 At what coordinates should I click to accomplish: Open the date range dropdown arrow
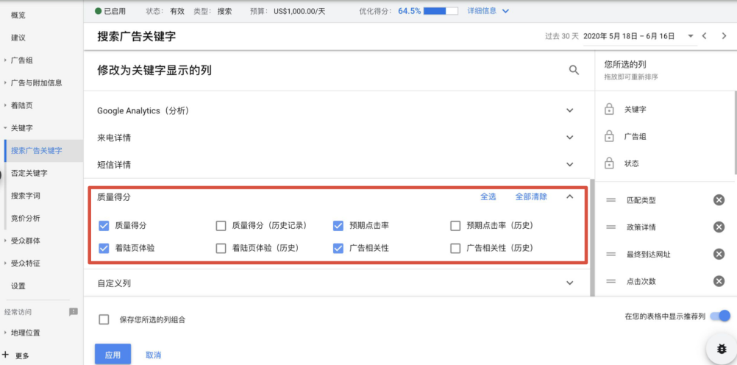[x=691, y=36]
